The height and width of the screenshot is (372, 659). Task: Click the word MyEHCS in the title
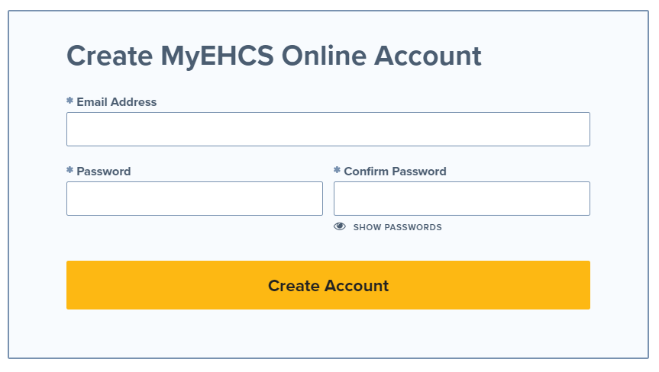[217, 57]
